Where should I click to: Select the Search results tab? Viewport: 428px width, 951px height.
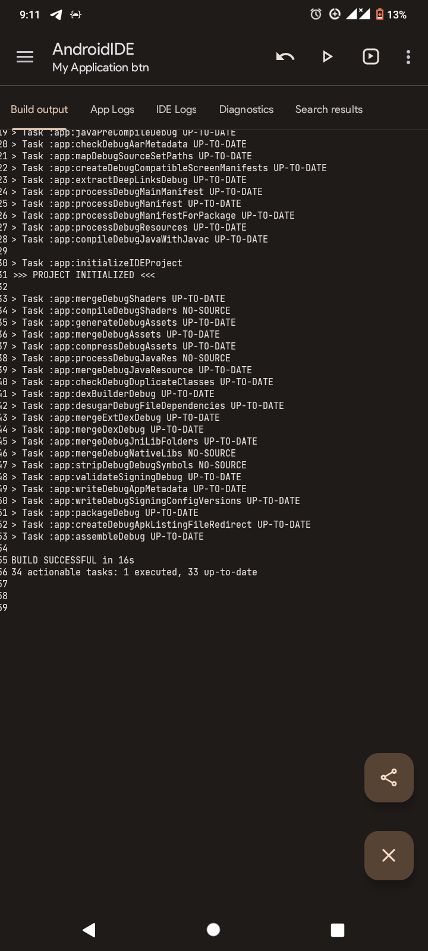point(329,109)
